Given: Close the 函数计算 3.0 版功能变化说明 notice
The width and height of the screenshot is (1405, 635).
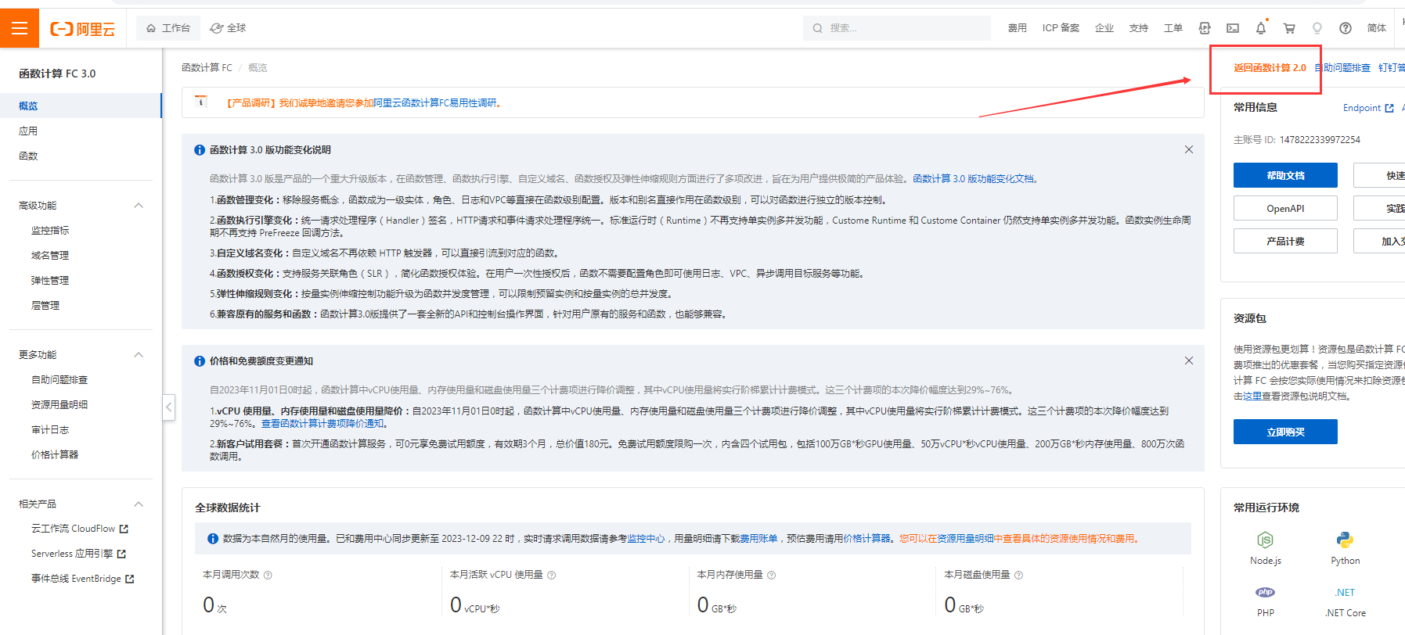Looking at the screenshot, I should (1189, 149).
